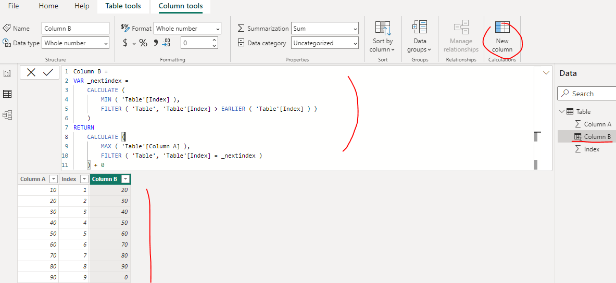Image resolution: width=616 pixels, height=283 pixels.
Task: Click the sigma icon beside Column A
Action: point(577,124)
